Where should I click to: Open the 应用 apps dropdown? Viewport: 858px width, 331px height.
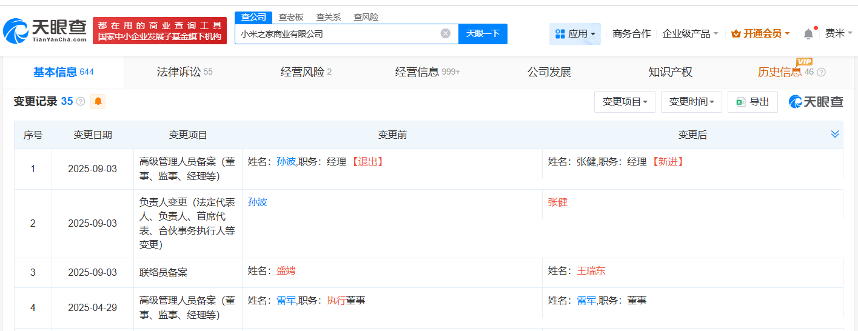coord(575,34)
